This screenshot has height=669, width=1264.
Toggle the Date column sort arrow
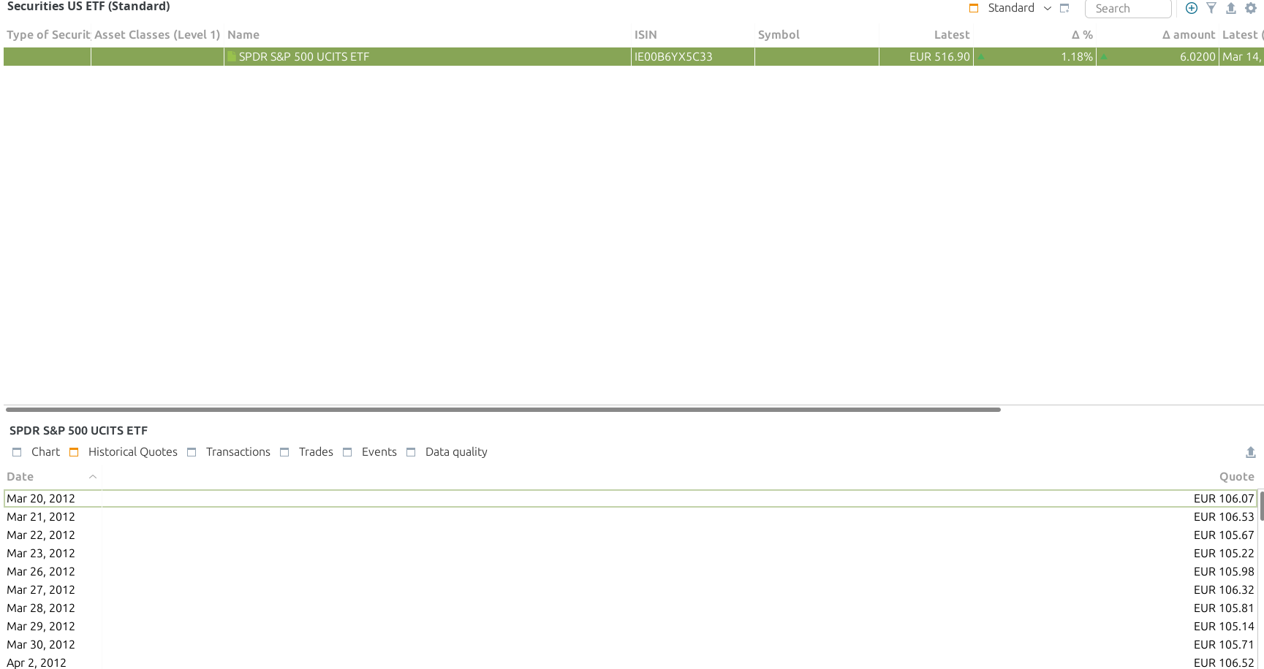coord(93,476)
